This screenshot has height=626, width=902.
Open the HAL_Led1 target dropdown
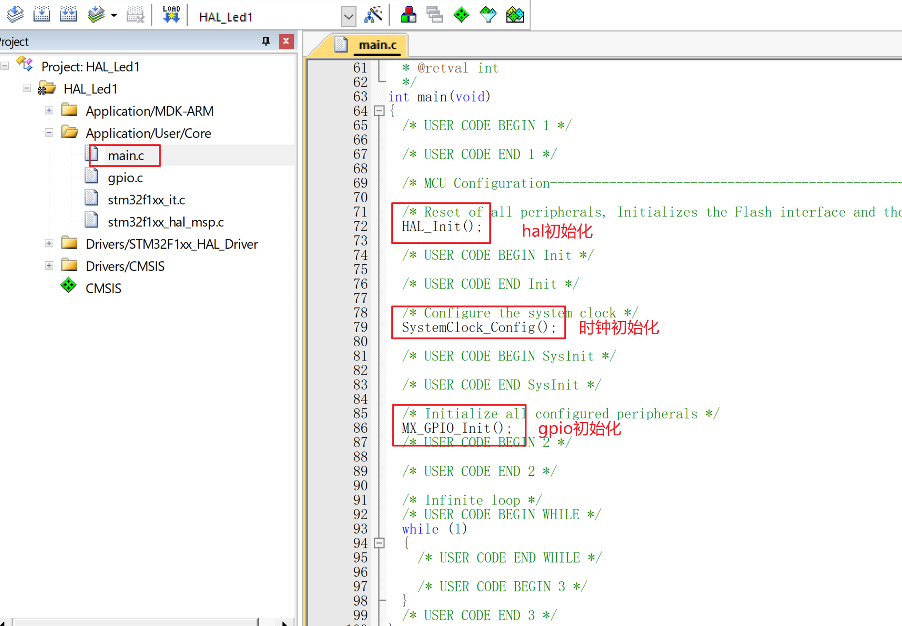[348, 17]
